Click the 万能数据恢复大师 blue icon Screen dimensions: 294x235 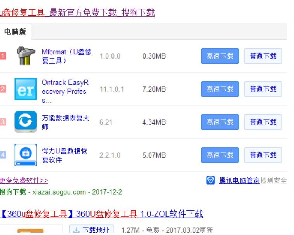tap(26, 122)
